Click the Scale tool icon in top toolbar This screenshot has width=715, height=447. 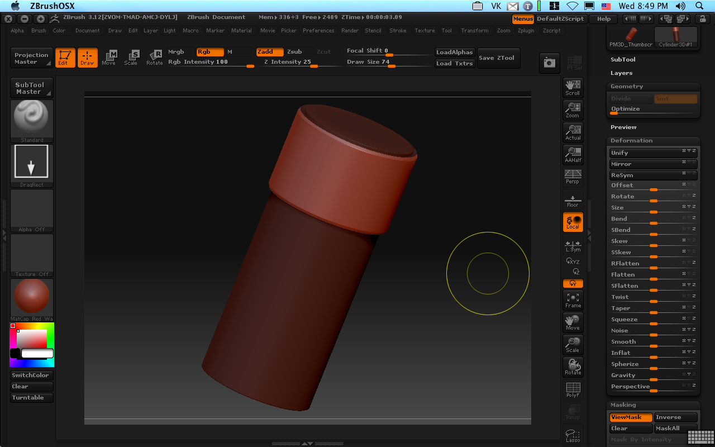click(x=131, y=58)
